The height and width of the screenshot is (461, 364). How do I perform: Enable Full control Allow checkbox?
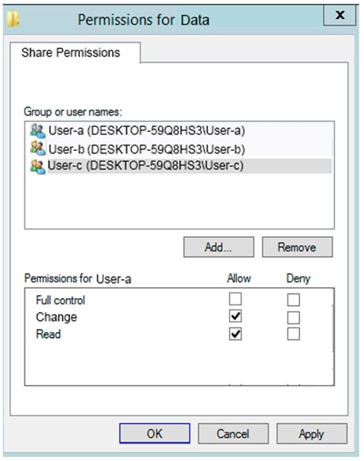[235, 299]
